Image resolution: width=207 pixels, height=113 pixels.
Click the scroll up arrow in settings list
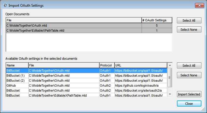[x=170, y=65]
